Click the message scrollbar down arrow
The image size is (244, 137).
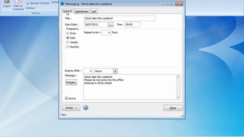pos(178,97)
